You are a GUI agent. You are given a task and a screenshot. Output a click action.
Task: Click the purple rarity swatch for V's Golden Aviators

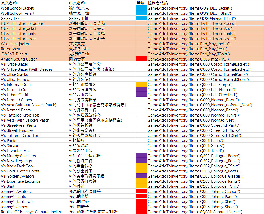pyautogui.click(x=141, y=176)
